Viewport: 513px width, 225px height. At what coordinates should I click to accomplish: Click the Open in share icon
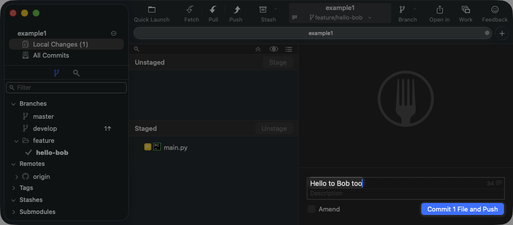tap(439, 10)
